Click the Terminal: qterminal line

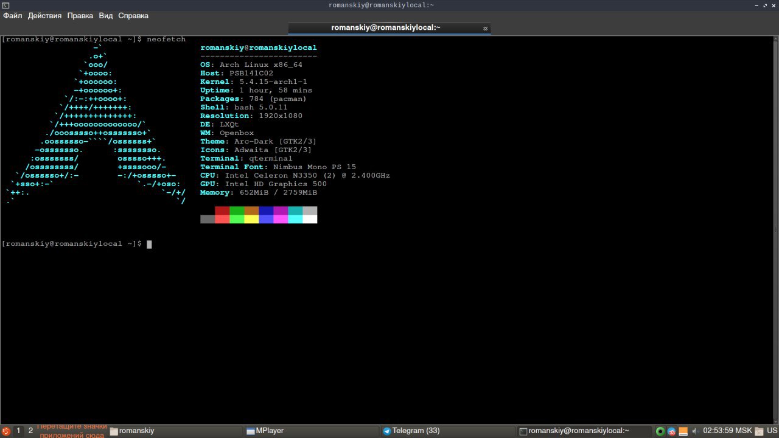246,158
